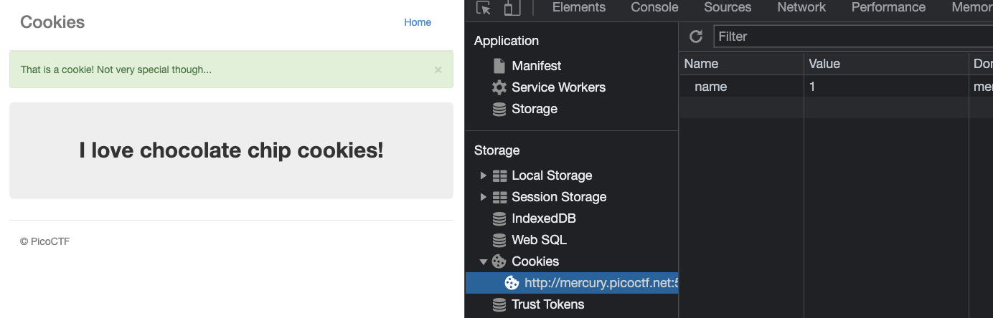Dismiss the cookie alert message
This screenshot has width=993, height=318.
coord(438,69)
